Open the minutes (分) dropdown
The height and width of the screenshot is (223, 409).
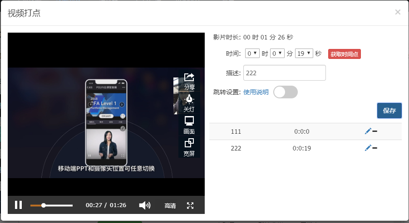pos(277,53)
